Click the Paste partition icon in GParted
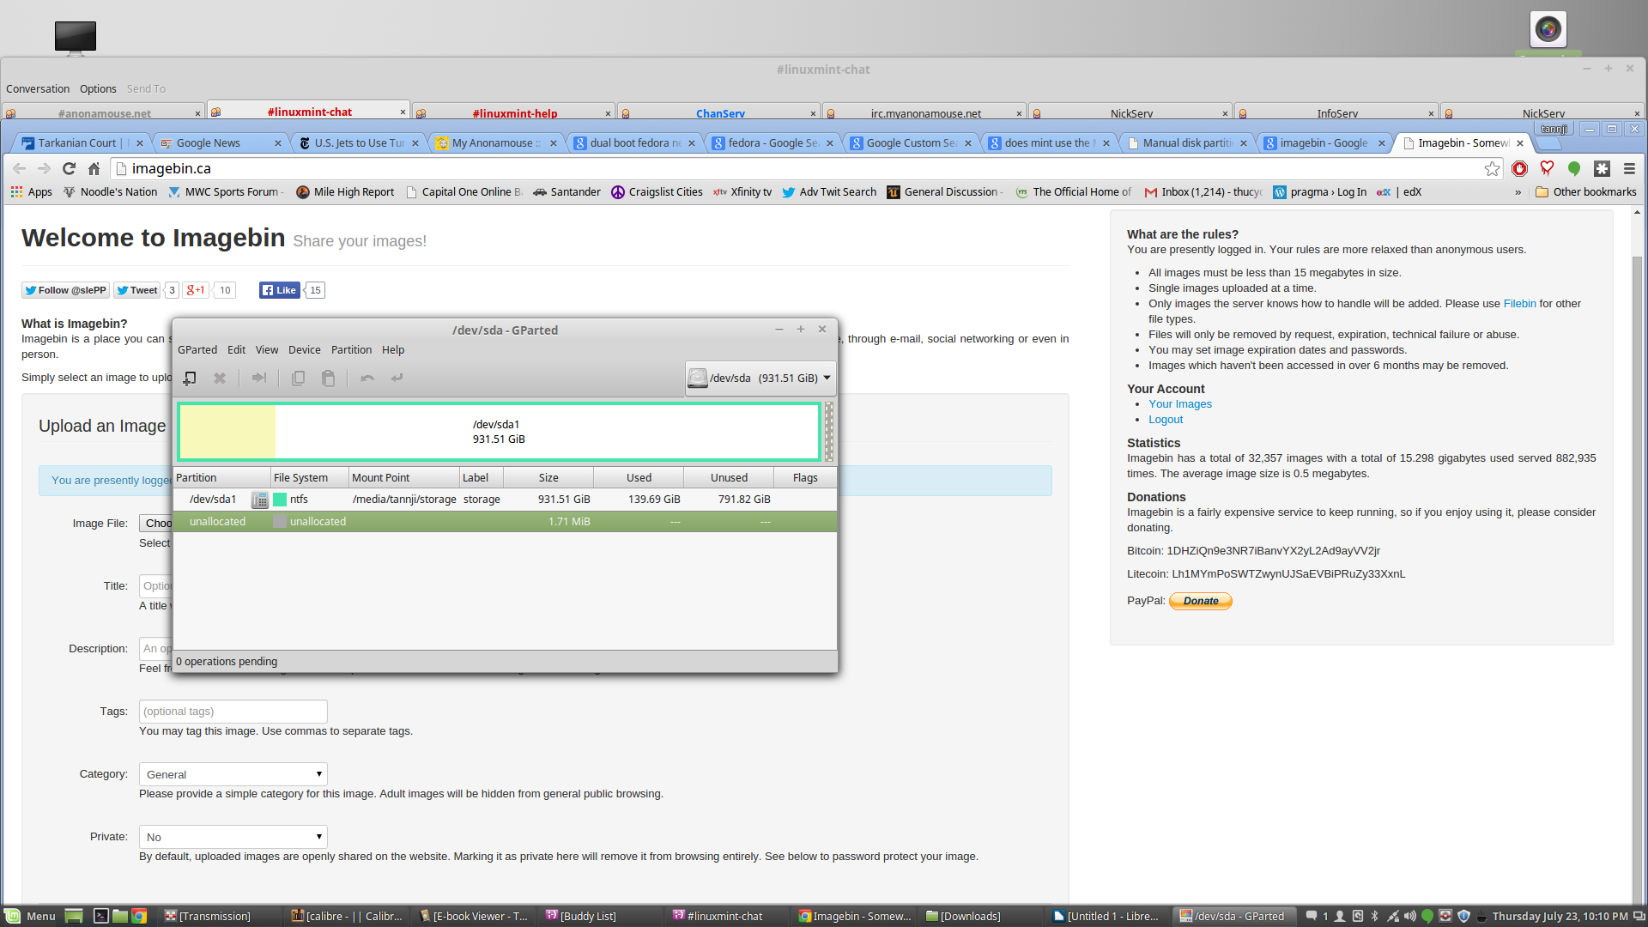This screenshot has height=927, width=1648. point(328,378)
